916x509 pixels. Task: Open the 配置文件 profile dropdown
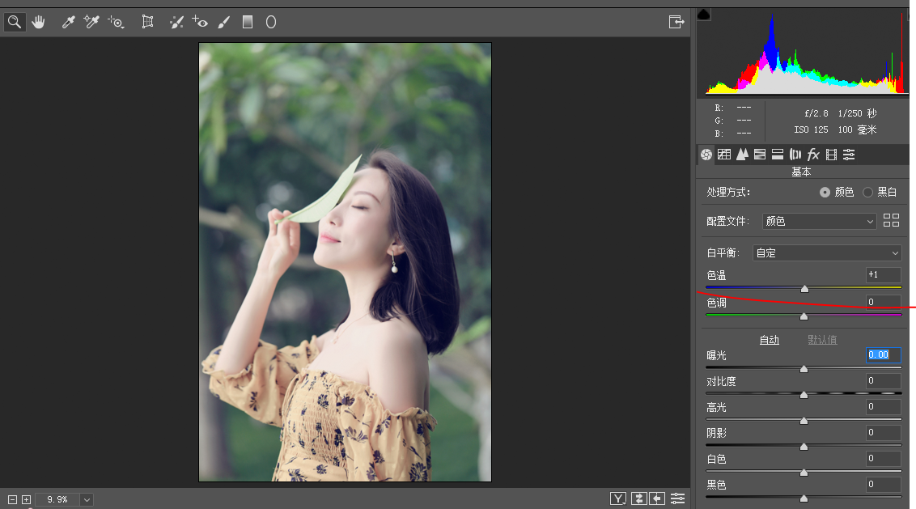[819, 221]
